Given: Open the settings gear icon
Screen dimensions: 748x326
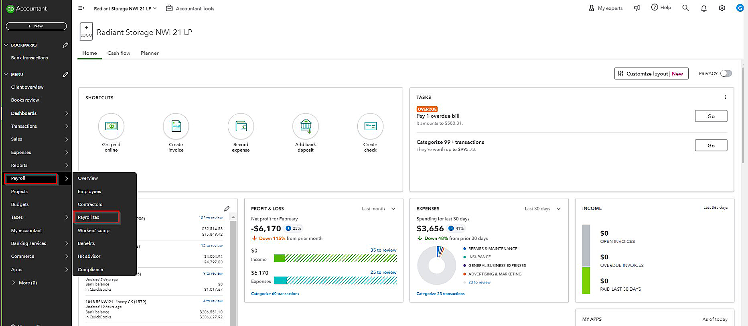Looking at the screenshot, I should click(x=722, y=8).
